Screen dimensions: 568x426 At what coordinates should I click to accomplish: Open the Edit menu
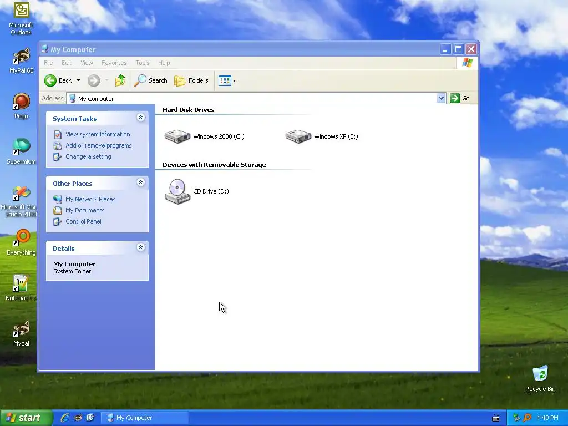67,63
